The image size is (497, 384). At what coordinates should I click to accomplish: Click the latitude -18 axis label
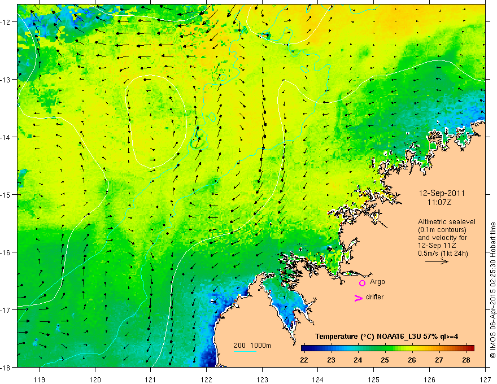(x=6, y=368)
